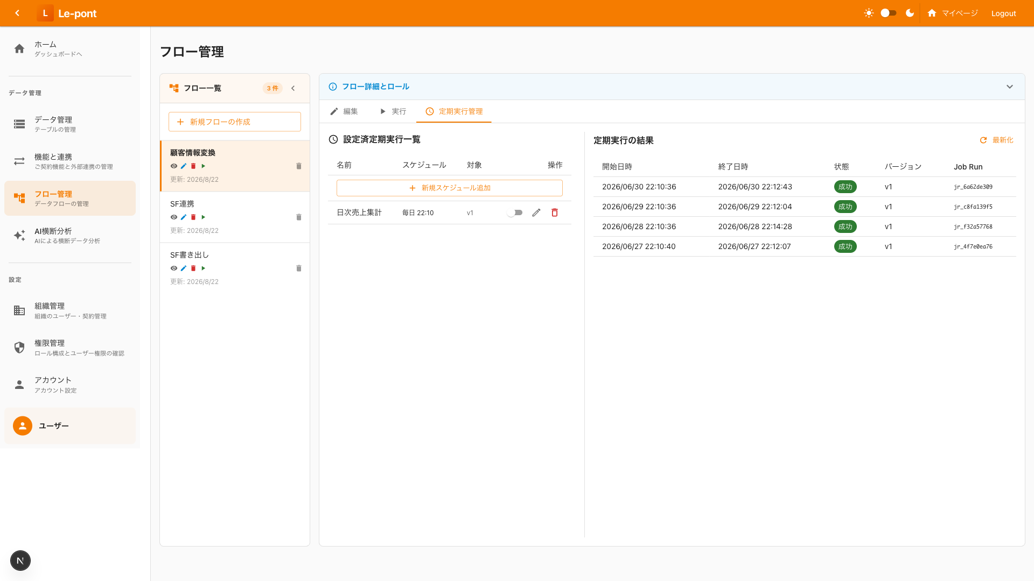Click Job Run jr_6a62de309
The width and height of the screenshot is (1034, 581).
(x=973, y=187)
